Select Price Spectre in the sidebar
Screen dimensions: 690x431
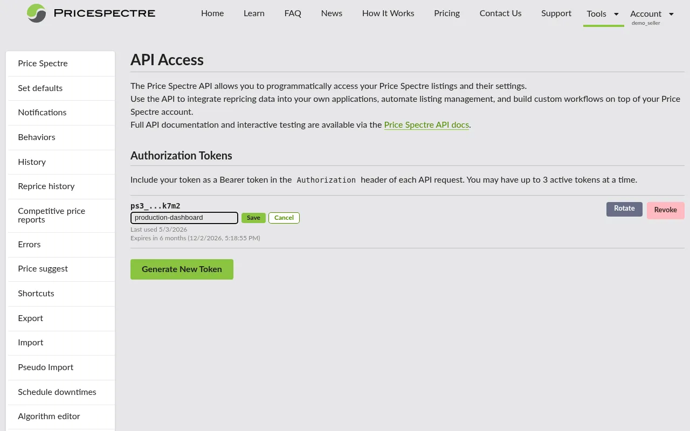point(60,64)
